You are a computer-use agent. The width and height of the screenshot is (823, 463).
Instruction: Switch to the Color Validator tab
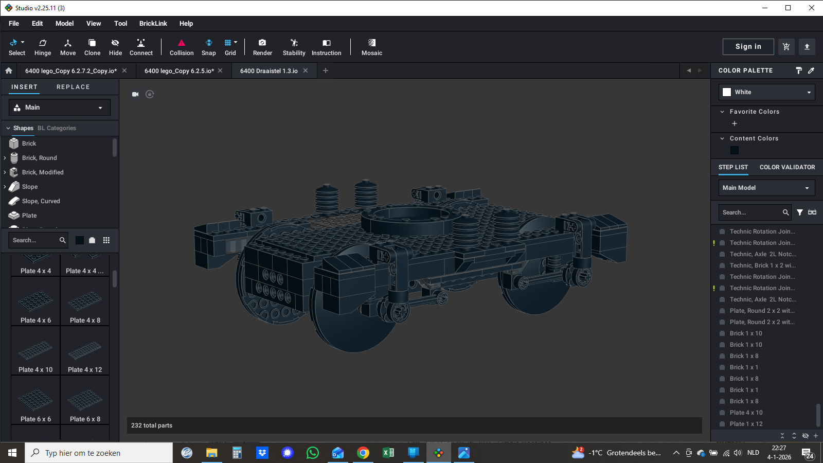787,167
